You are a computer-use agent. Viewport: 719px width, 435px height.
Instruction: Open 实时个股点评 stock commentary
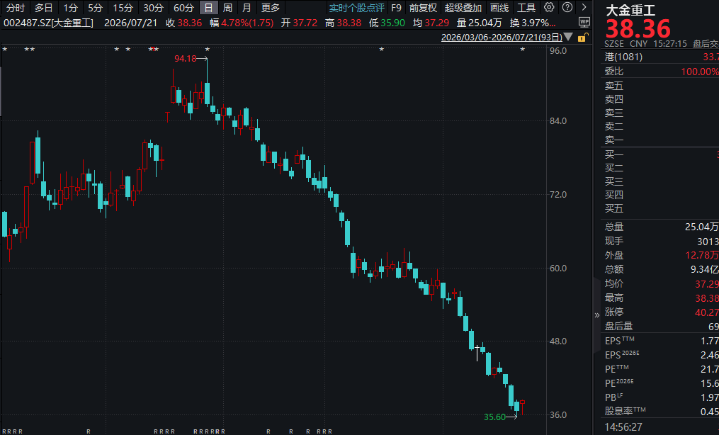tap(356, 8)
